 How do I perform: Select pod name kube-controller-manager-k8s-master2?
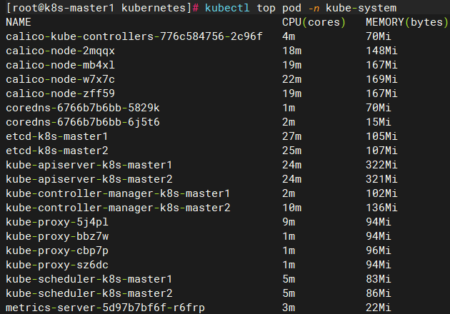118,208
